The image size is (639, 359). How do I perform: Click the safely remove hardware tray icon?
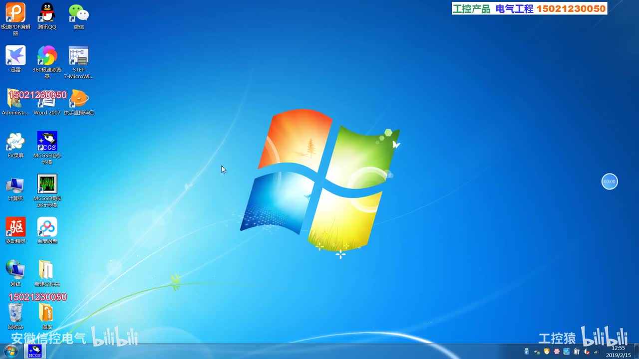click(x=537, y=352)
